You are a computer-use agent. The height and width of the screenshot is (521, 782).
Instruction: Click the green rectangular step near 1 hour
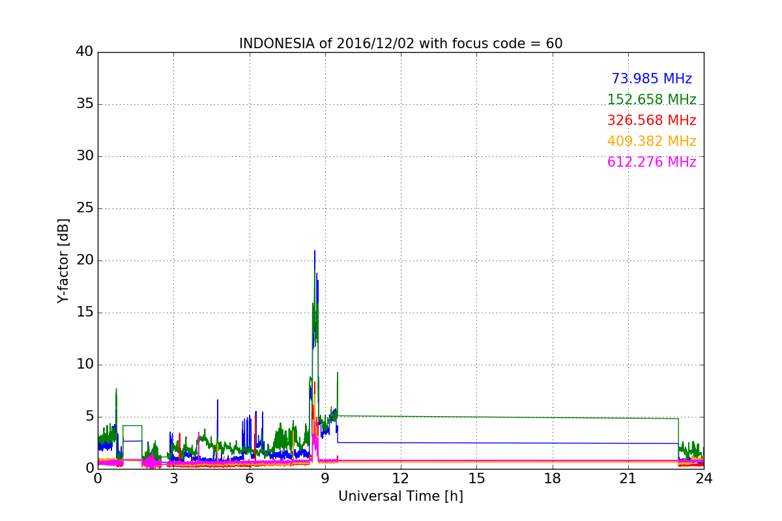pos(132,443)
